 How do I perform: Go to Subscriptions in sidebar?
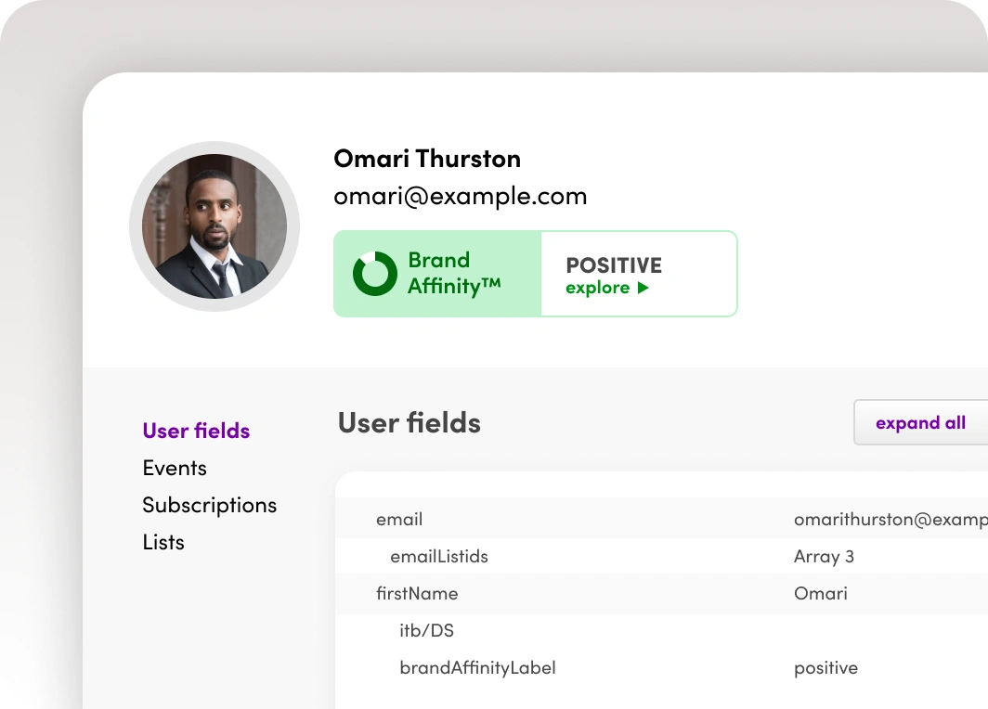tap(209, 506)
